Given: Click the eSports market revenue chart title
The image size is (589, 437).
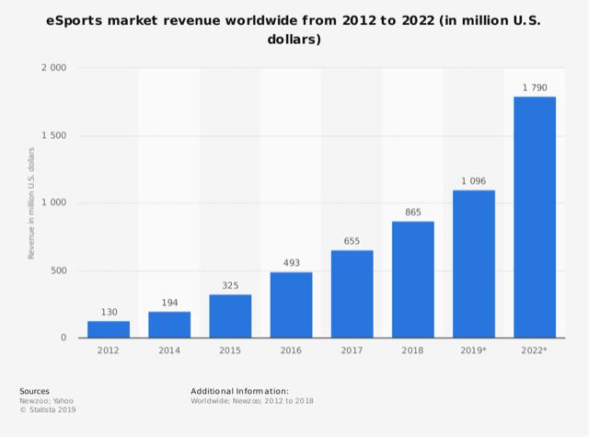Looking at the screenshot, I should [x=294, y=29].
